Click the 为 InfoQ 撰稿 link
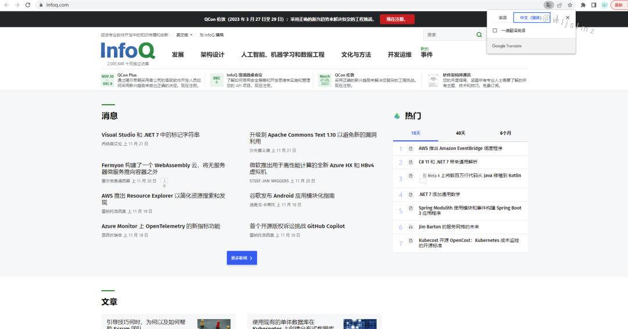Image resolution: width=628 pixels, height=329 pixels. 212,35
